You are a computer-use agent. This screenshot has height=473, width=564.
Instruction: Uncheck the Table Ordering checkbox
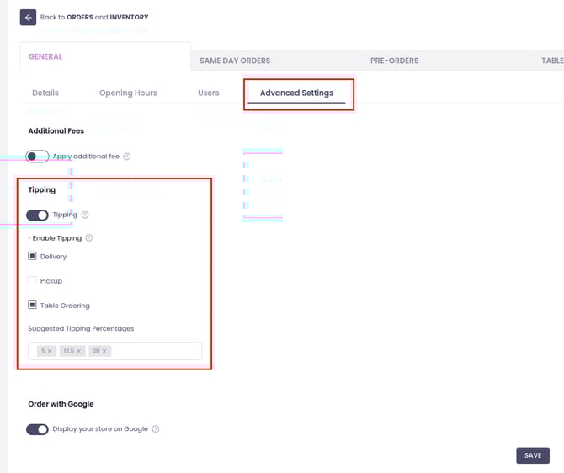tap(32, 306)
